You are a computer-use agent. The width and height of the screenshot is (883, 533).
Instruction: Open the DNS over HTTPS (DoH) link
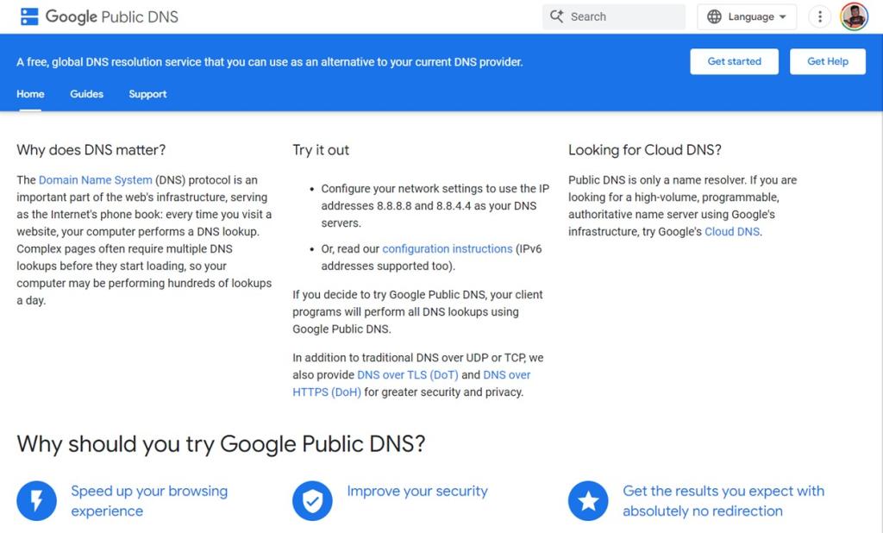pos(327,392)
